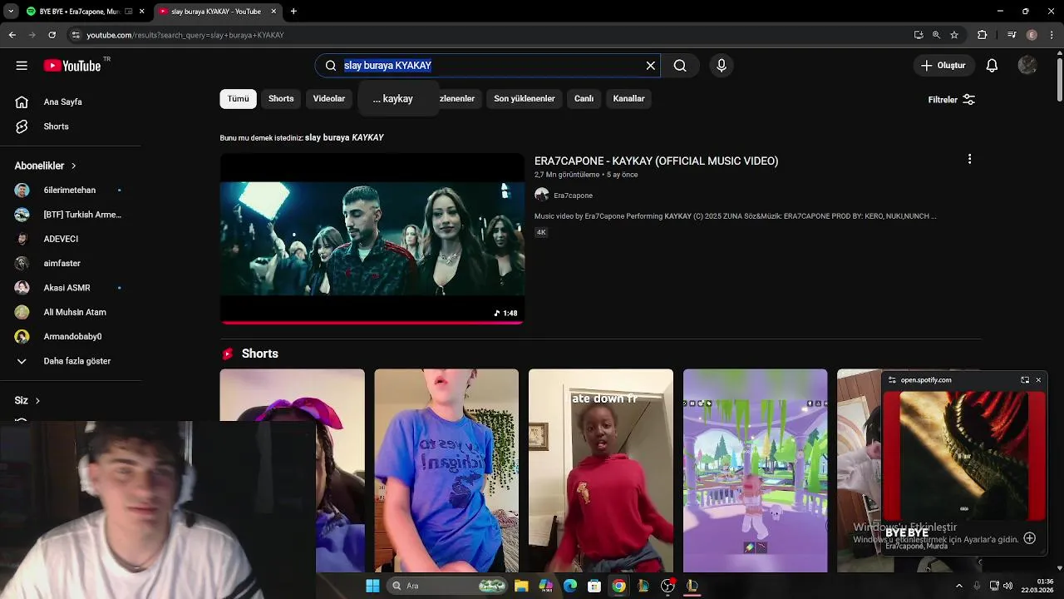The width and height of the screenshot is (1064, 599).
Task: Open the Spotify mini player site settings icon
Action: click(x=892, y=380)
